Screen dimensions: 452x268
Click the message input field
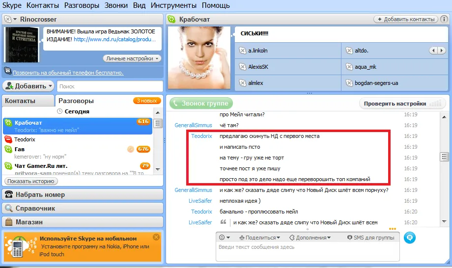308,252
